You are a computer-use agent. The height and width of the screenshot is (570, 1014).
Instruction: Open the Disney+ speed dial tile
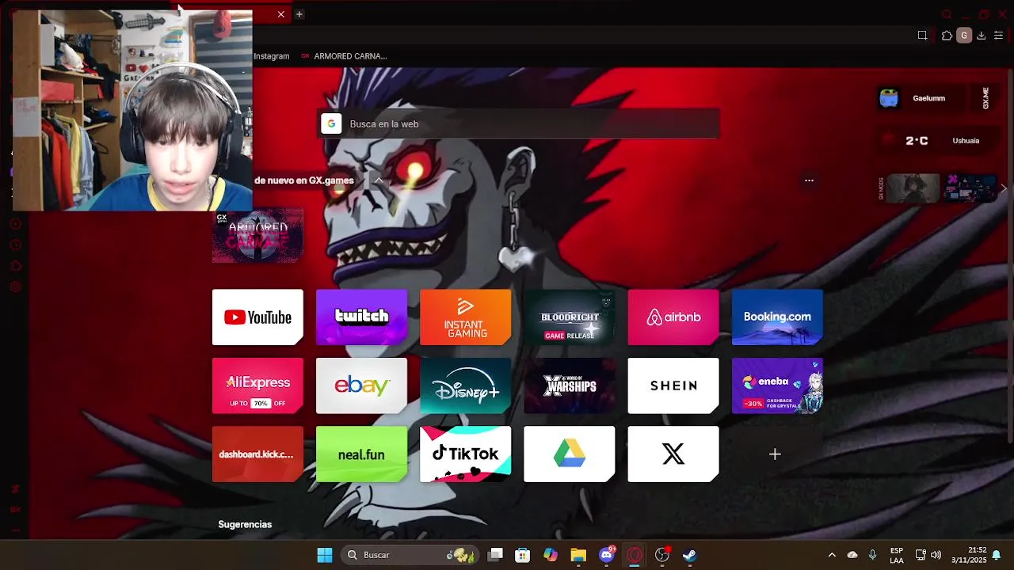pos(465,386)
